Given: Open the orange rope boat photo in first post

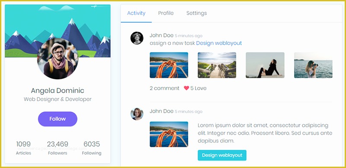Looking at the screenshot, I should point(169,65).
